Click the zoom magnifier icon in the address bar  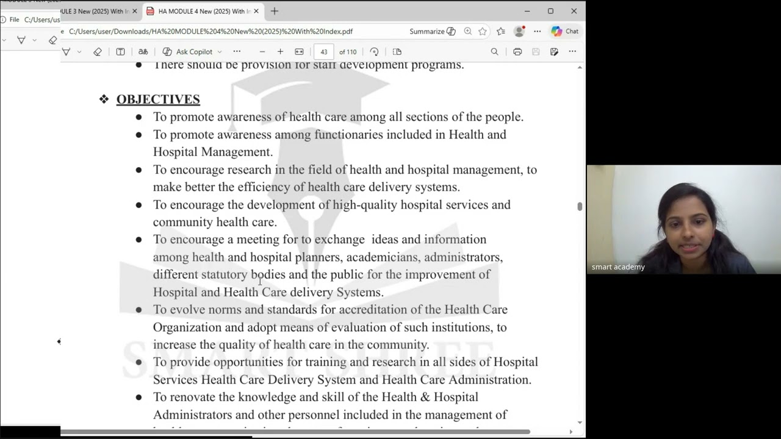pyautogui.click(x=467, y=31)
